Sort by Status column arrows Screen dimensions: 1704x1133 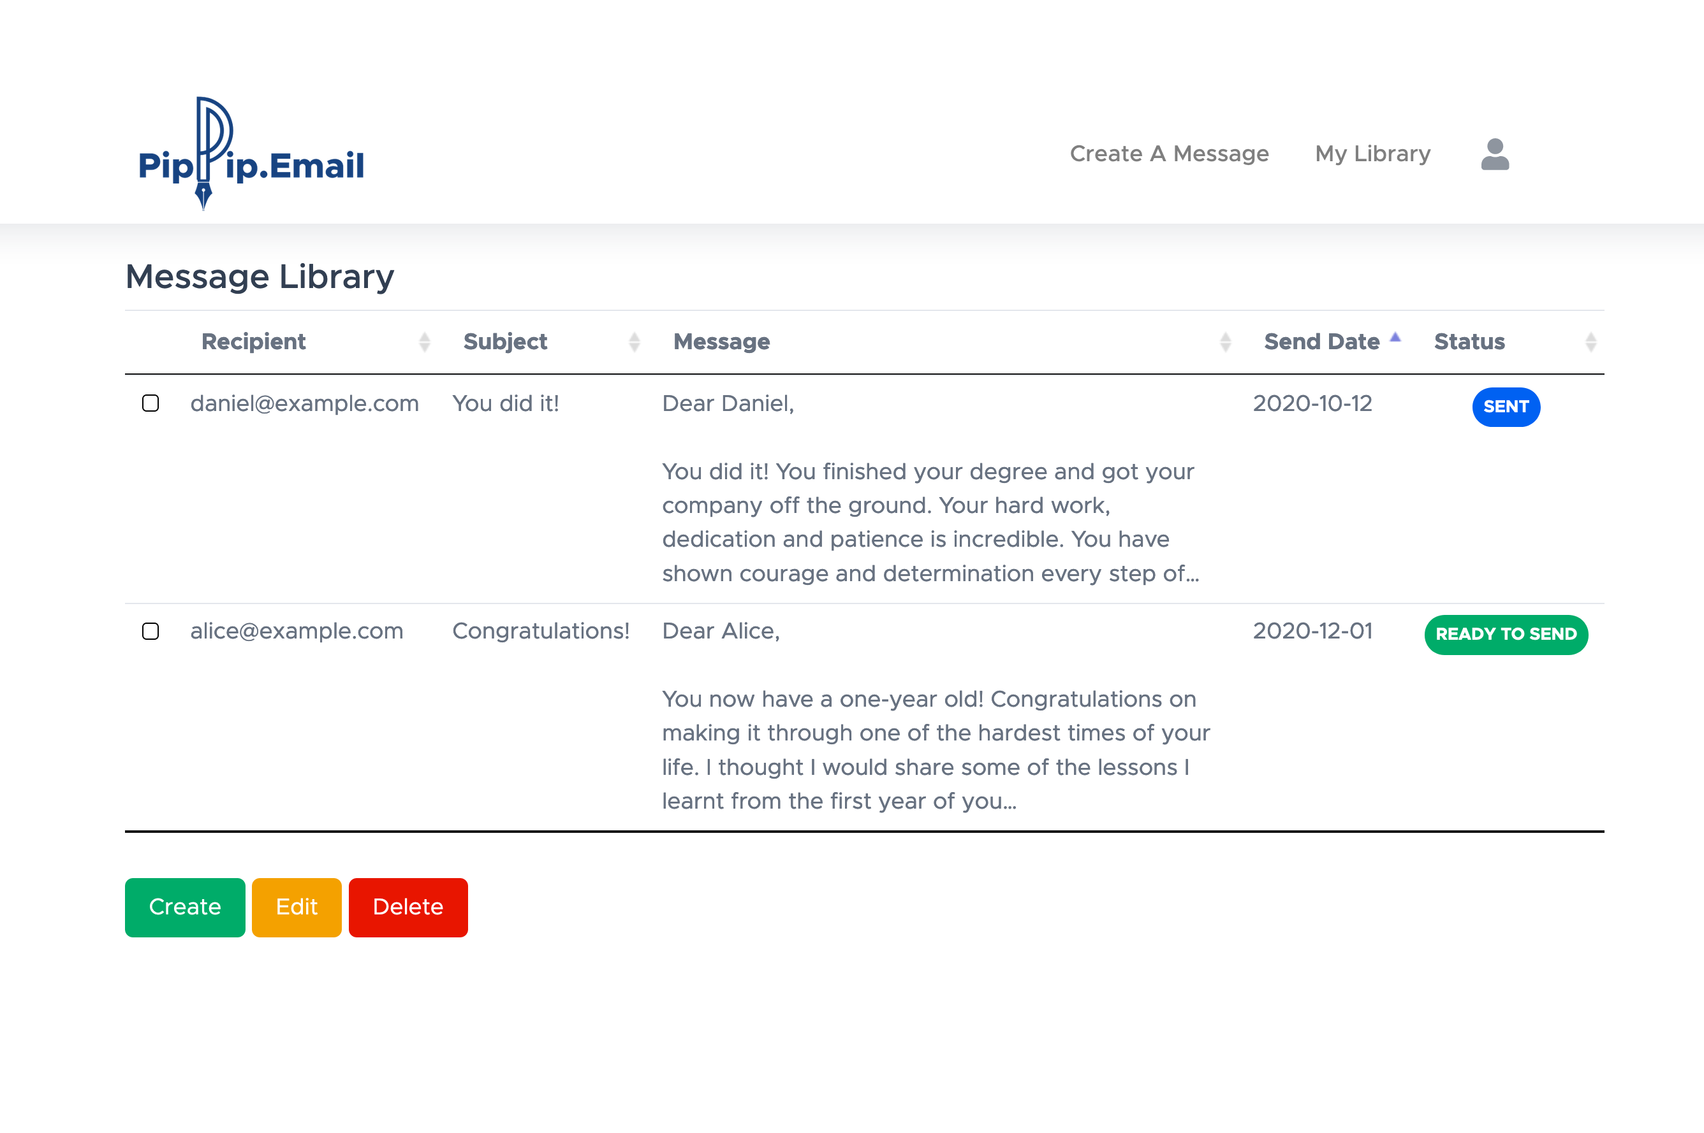(x=1590, y=342)
